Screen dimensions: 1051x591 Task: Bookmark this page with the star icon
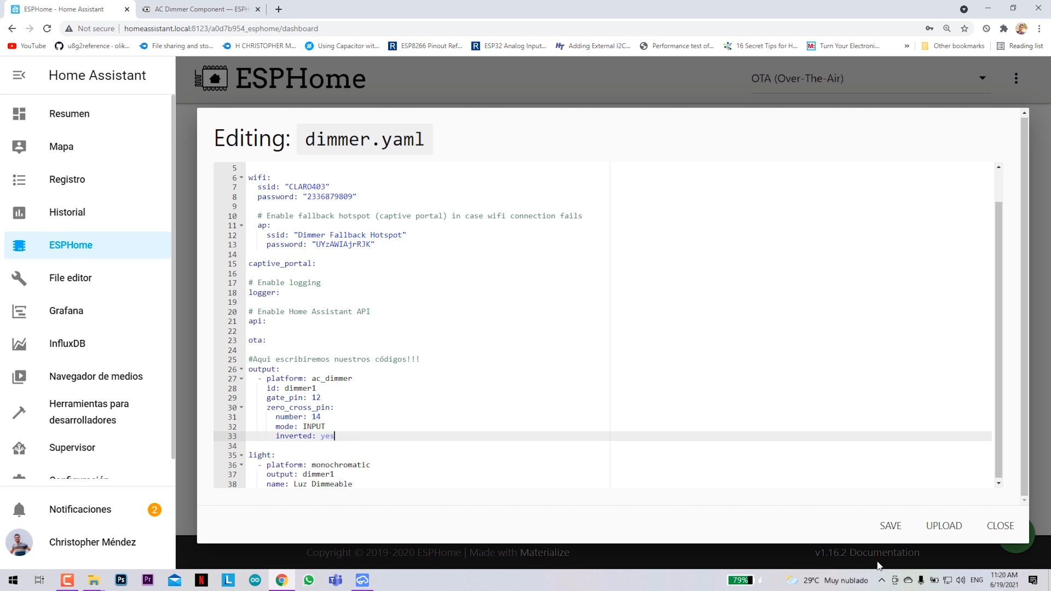click(x=965, y=28)
